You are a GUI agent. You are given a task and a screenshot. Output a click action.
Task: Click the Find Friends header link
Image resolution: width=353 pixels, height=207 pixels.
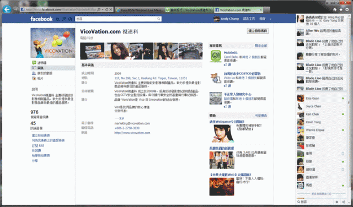point(249,19)
